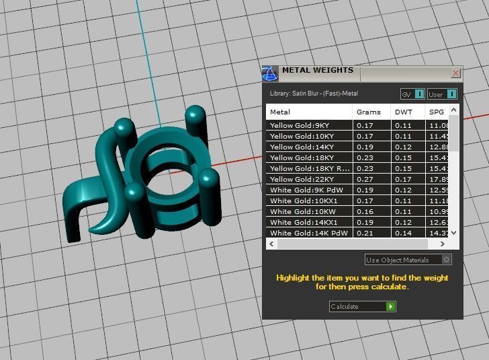Sort by the Grams column header

click(371, 112)
